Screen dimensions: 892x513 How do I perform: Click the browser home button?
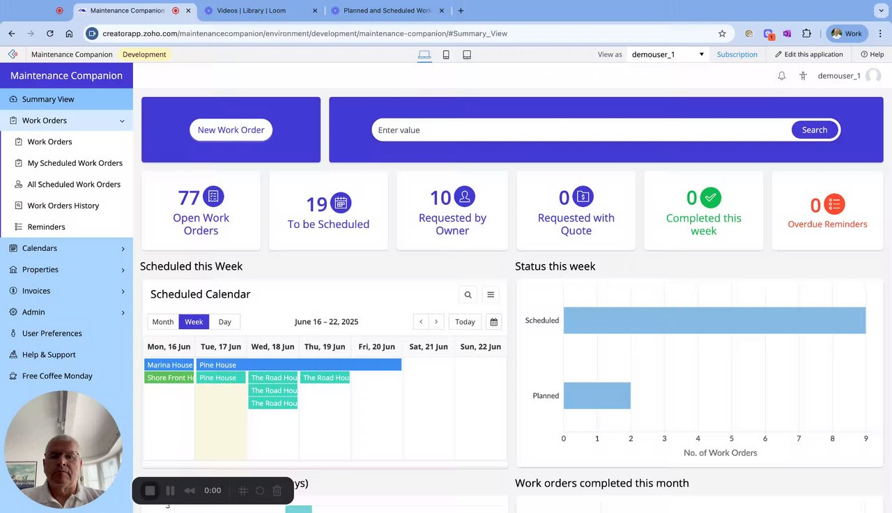[69, 33]
